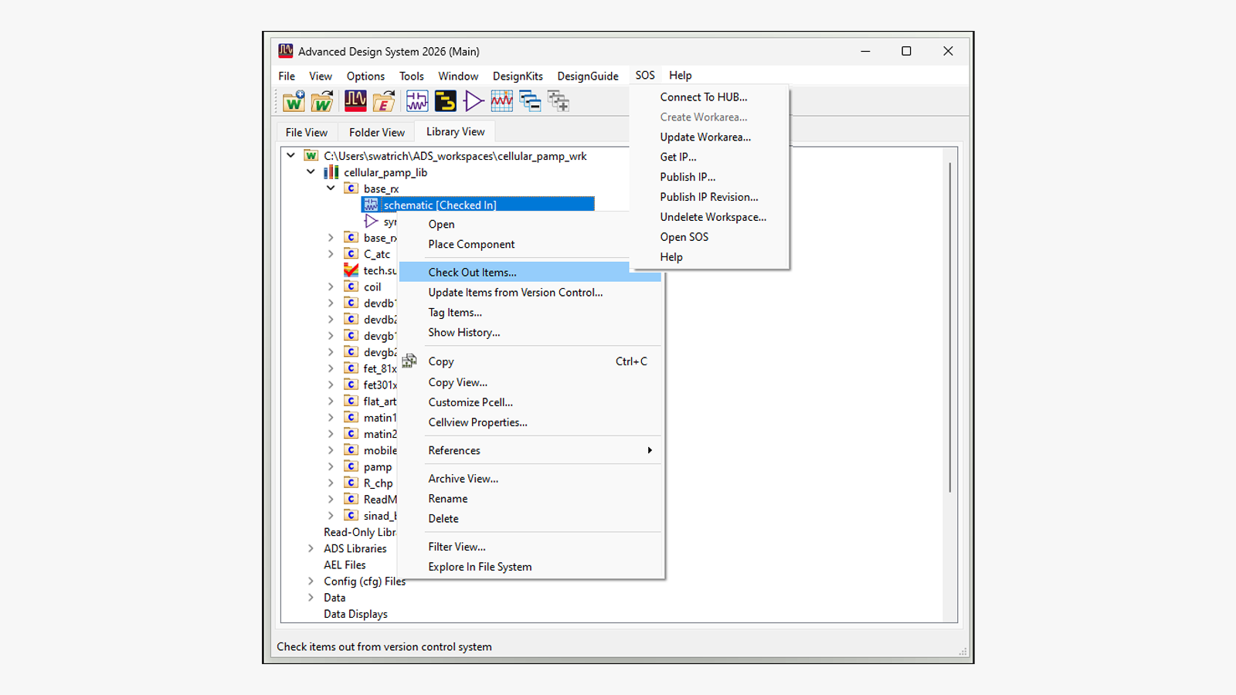
Task: Expand the matin1 cell node
Action: [x=331, y=417]
